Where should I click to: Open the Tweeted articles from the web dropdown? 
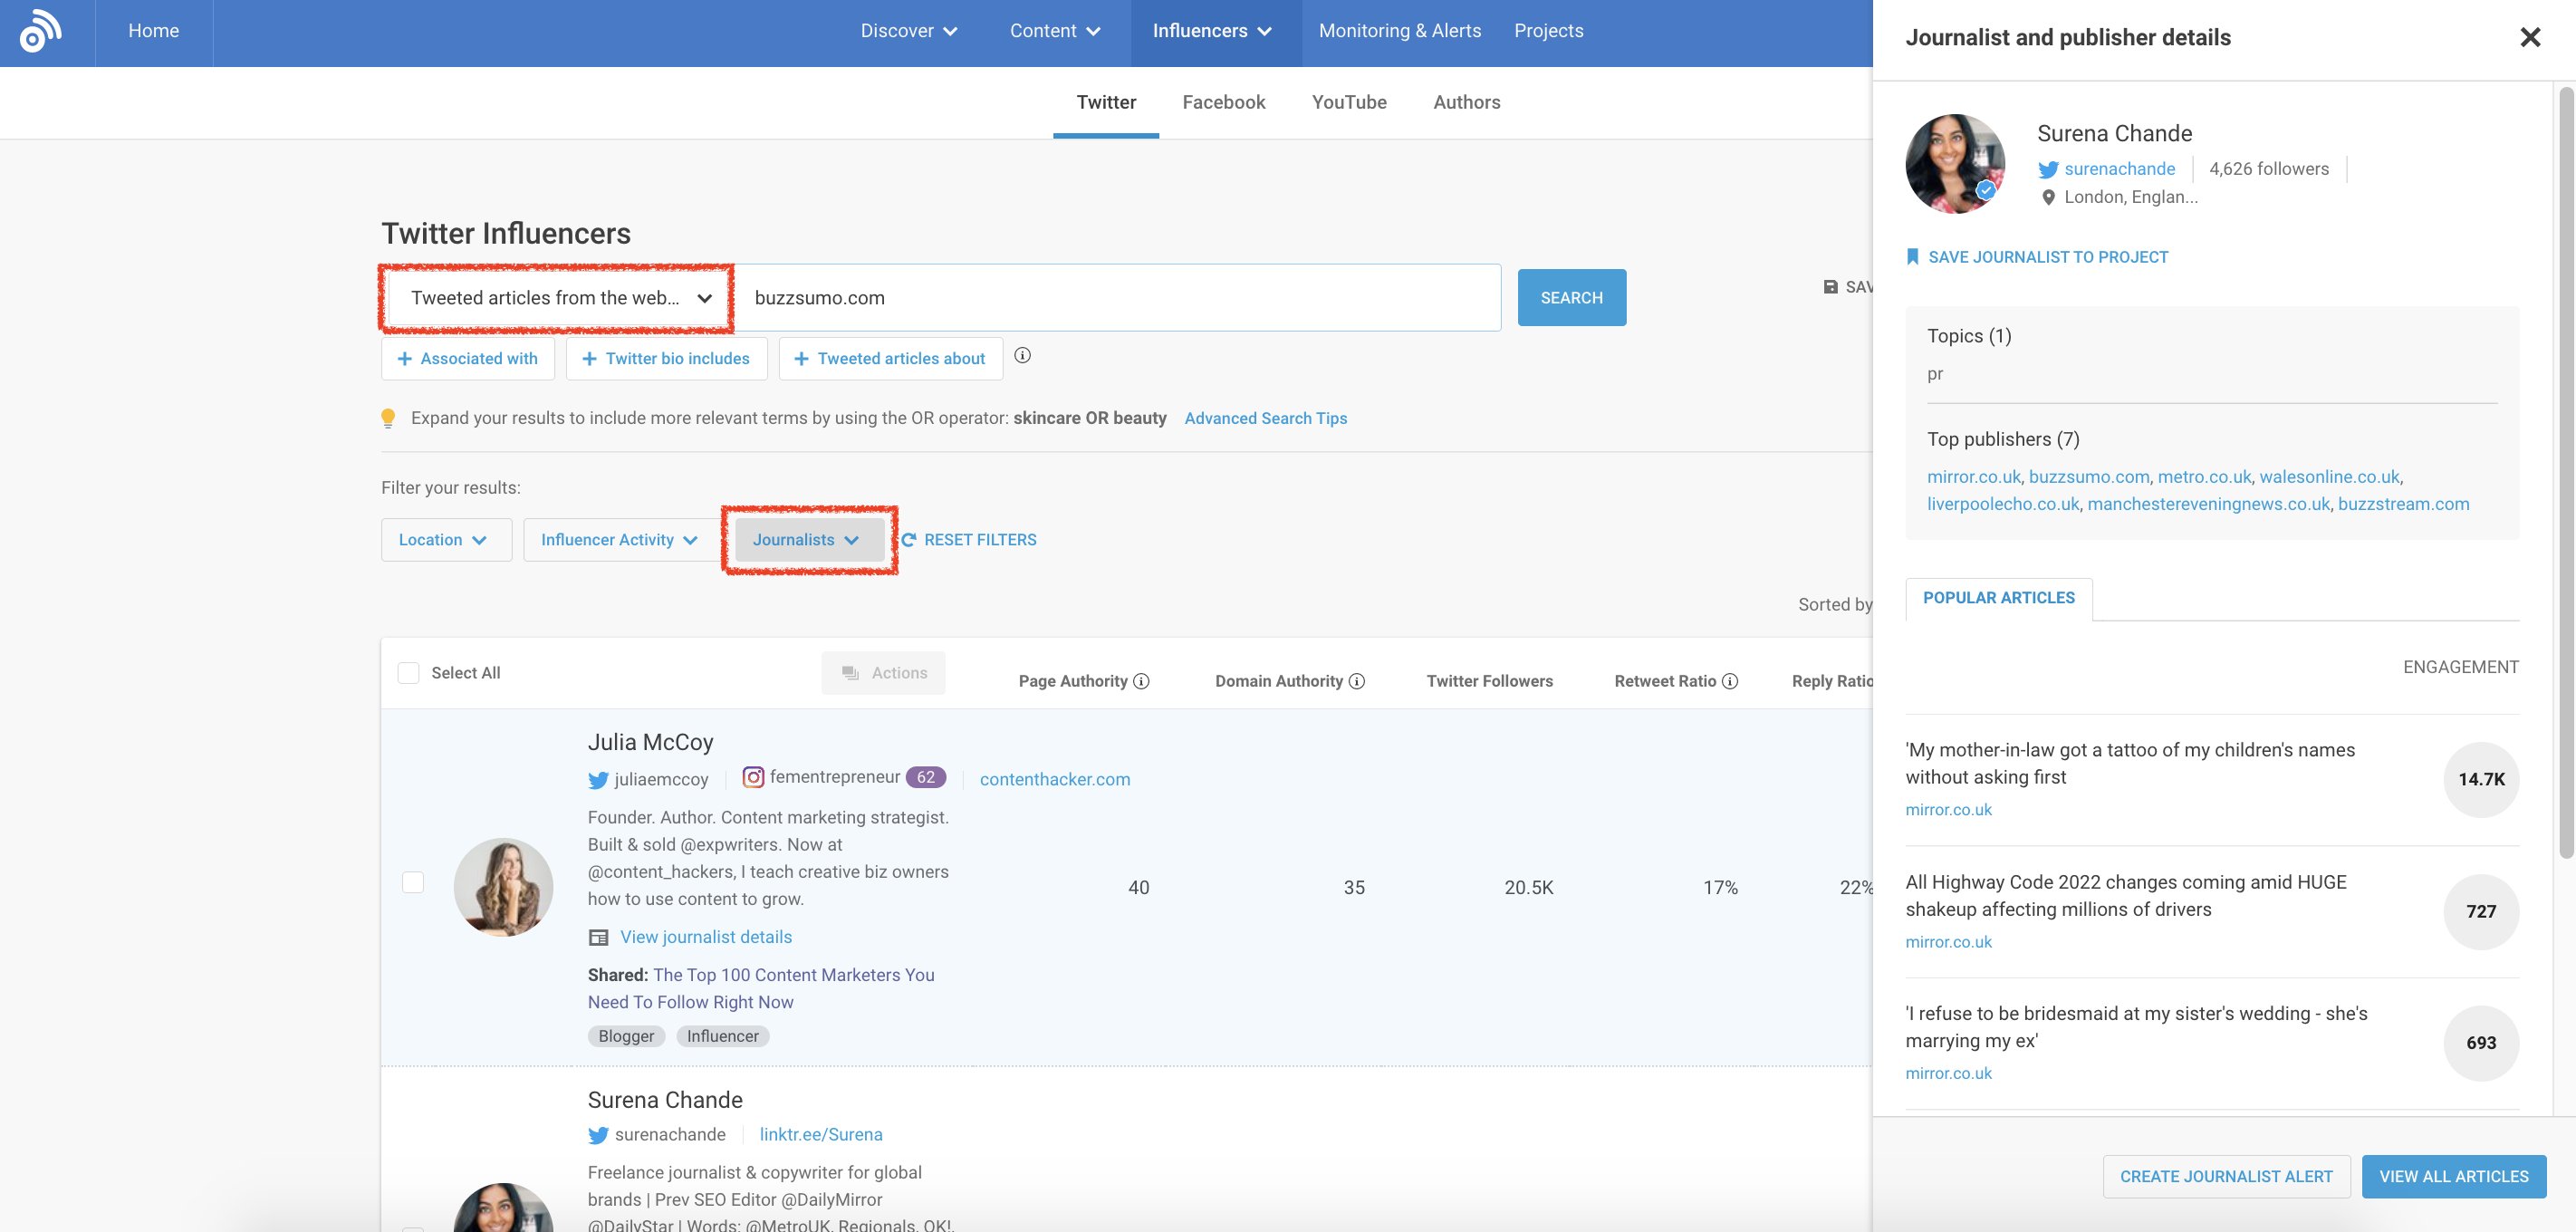[x=556, y=297]
